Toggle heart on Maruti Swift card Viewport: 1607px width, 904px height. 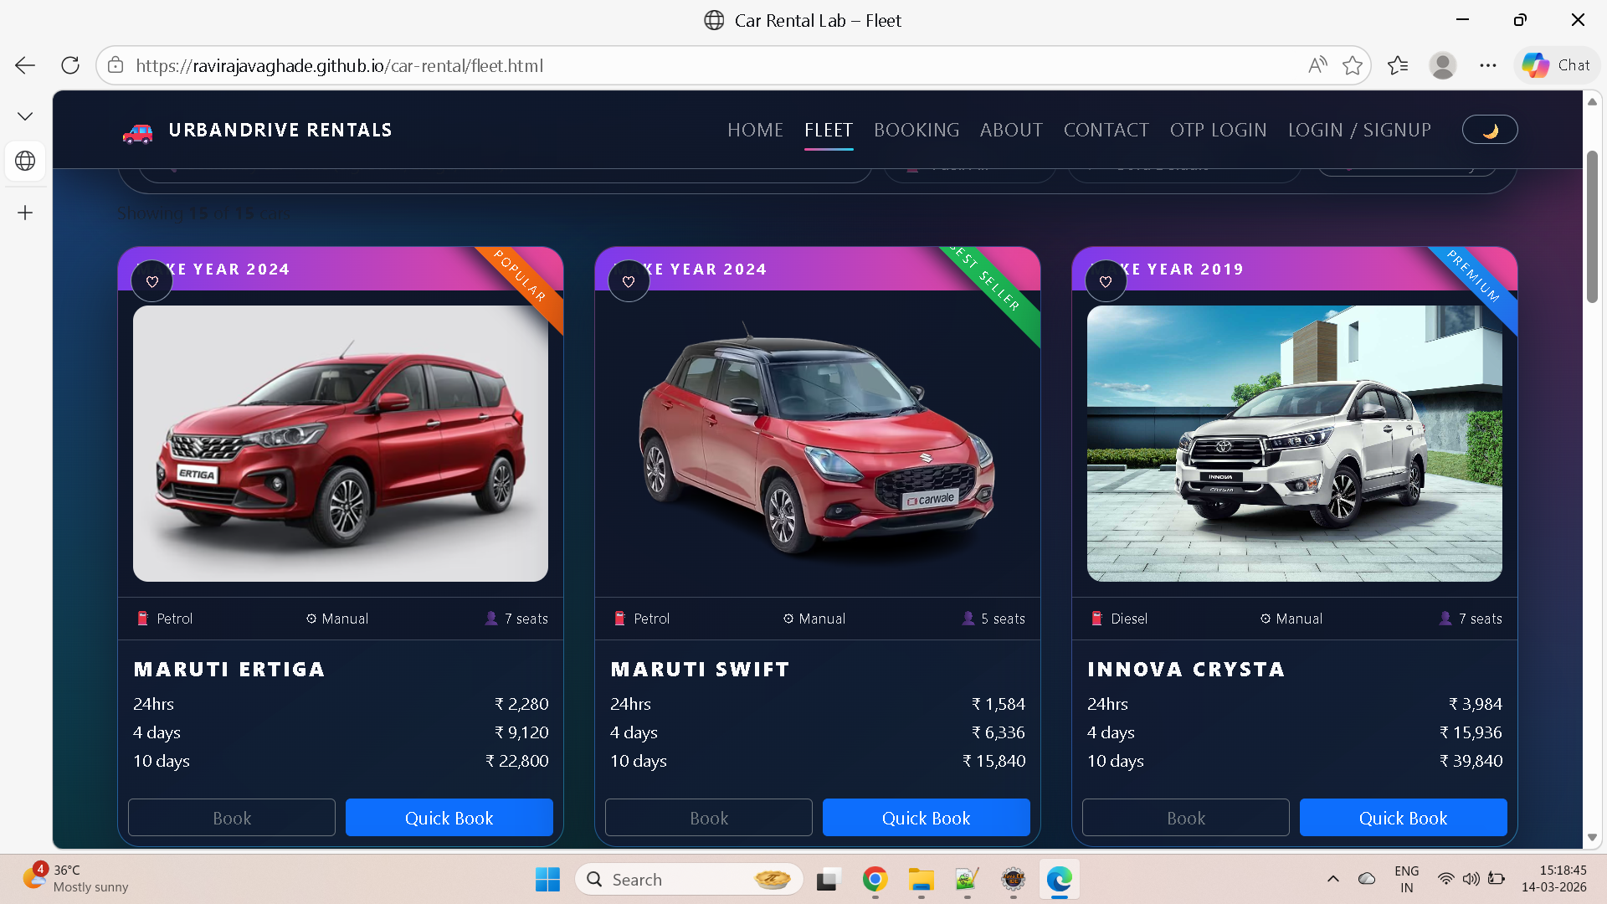pyautogui.click(x=629, y=282)
